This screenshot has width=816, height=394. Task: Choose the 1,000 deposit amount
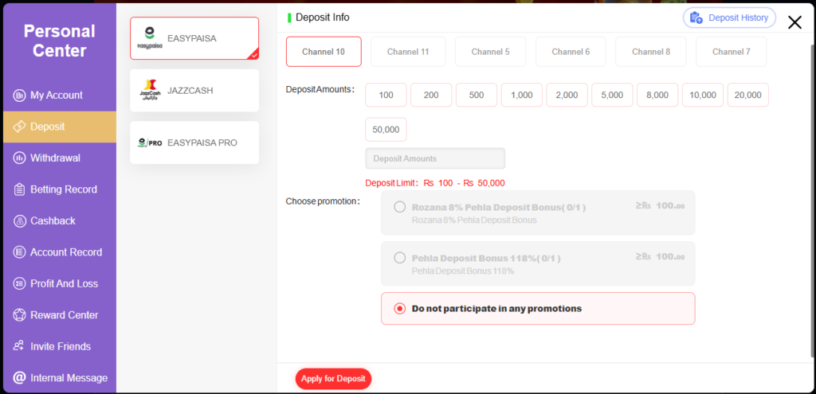pyautogui.click(x=521, y=96)
